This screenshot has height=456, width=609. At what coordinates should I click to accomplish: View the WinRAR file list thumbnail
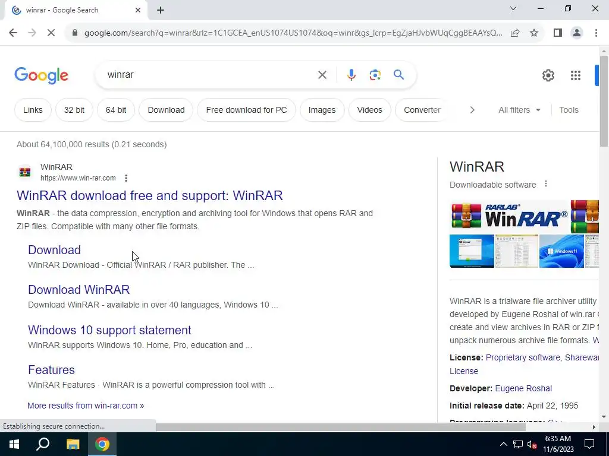[x=517, y=251]
